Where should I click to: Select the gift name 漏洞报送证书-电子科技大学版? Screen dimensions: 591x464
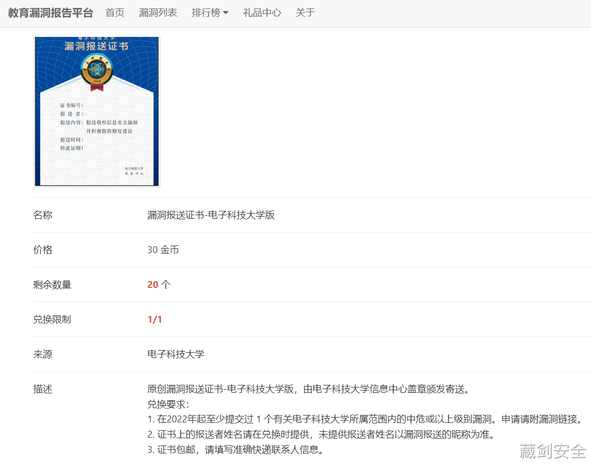pyautogui.click(x=211, y=215)
